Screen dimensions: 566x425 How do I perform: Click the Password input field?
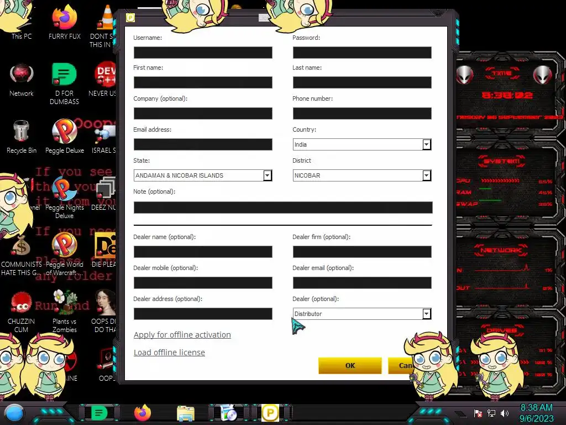click(x=362, y=53)
